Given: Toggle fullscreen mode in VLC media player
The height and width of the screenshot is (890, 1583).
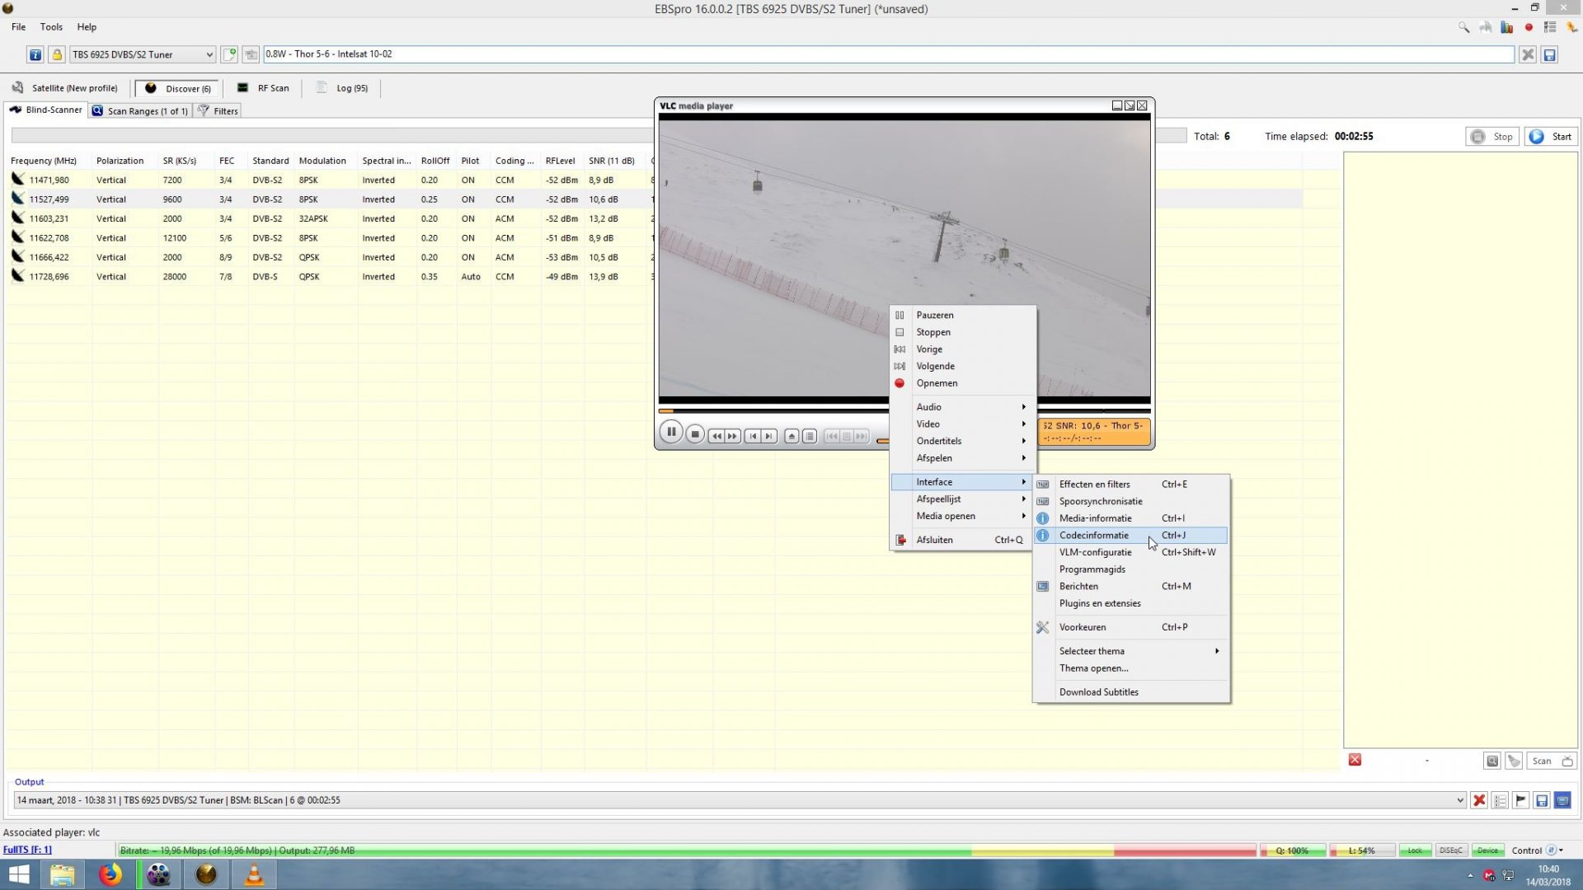Looking at the screenshot, I should click(x=792, y=436).
